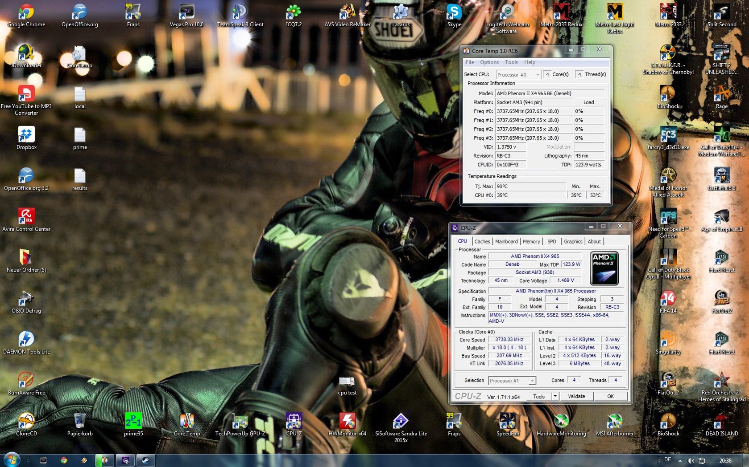Select the Neuer Ordner (5) folder
The width and height of the screenshot is (749, 467).
coord(26,261)
